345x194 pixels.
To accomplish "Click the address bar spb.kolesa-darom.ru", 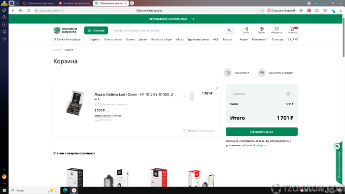I will [x=52, y=10].
